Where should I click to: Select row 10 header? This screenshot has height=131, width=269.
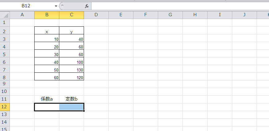click(x=5, y=92)
